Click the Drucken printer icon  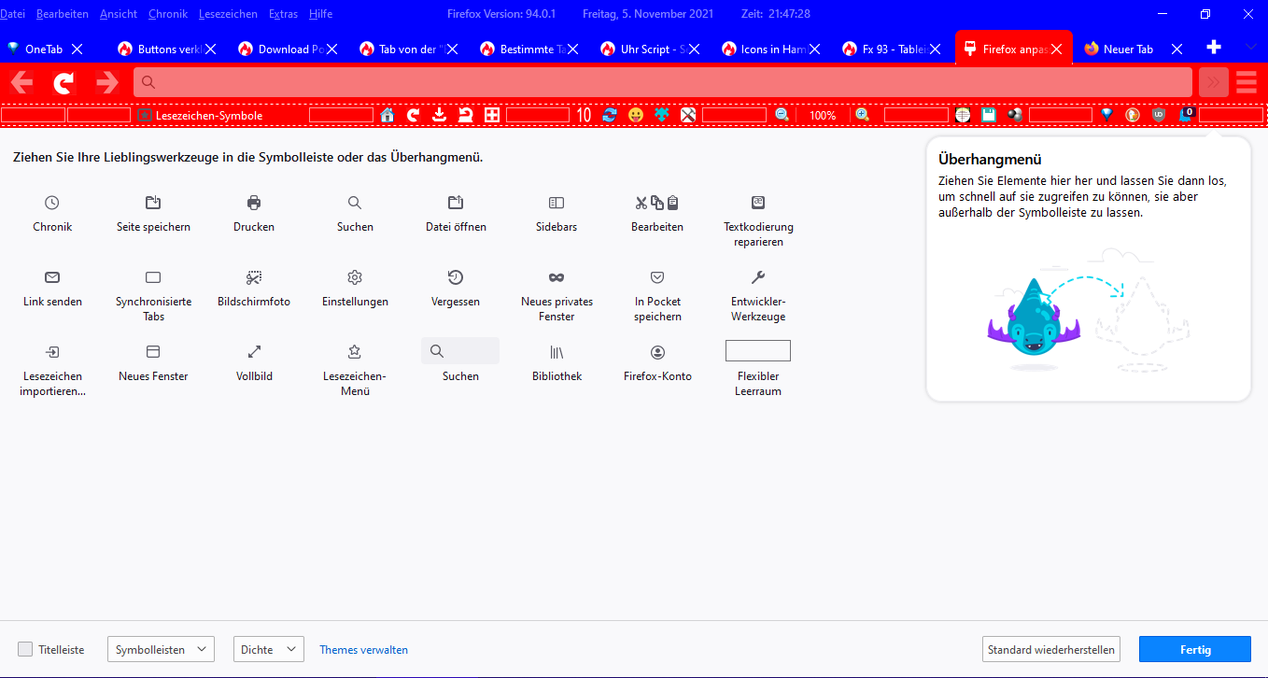(254, 203)
